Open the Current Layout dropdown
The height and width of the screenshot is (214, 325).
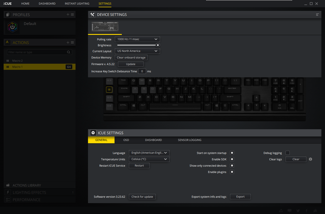click(x=137, y=51)
